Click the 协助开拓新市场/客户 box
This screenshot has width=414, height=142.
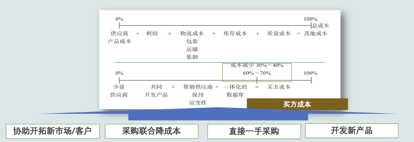[x=53, y=131]
